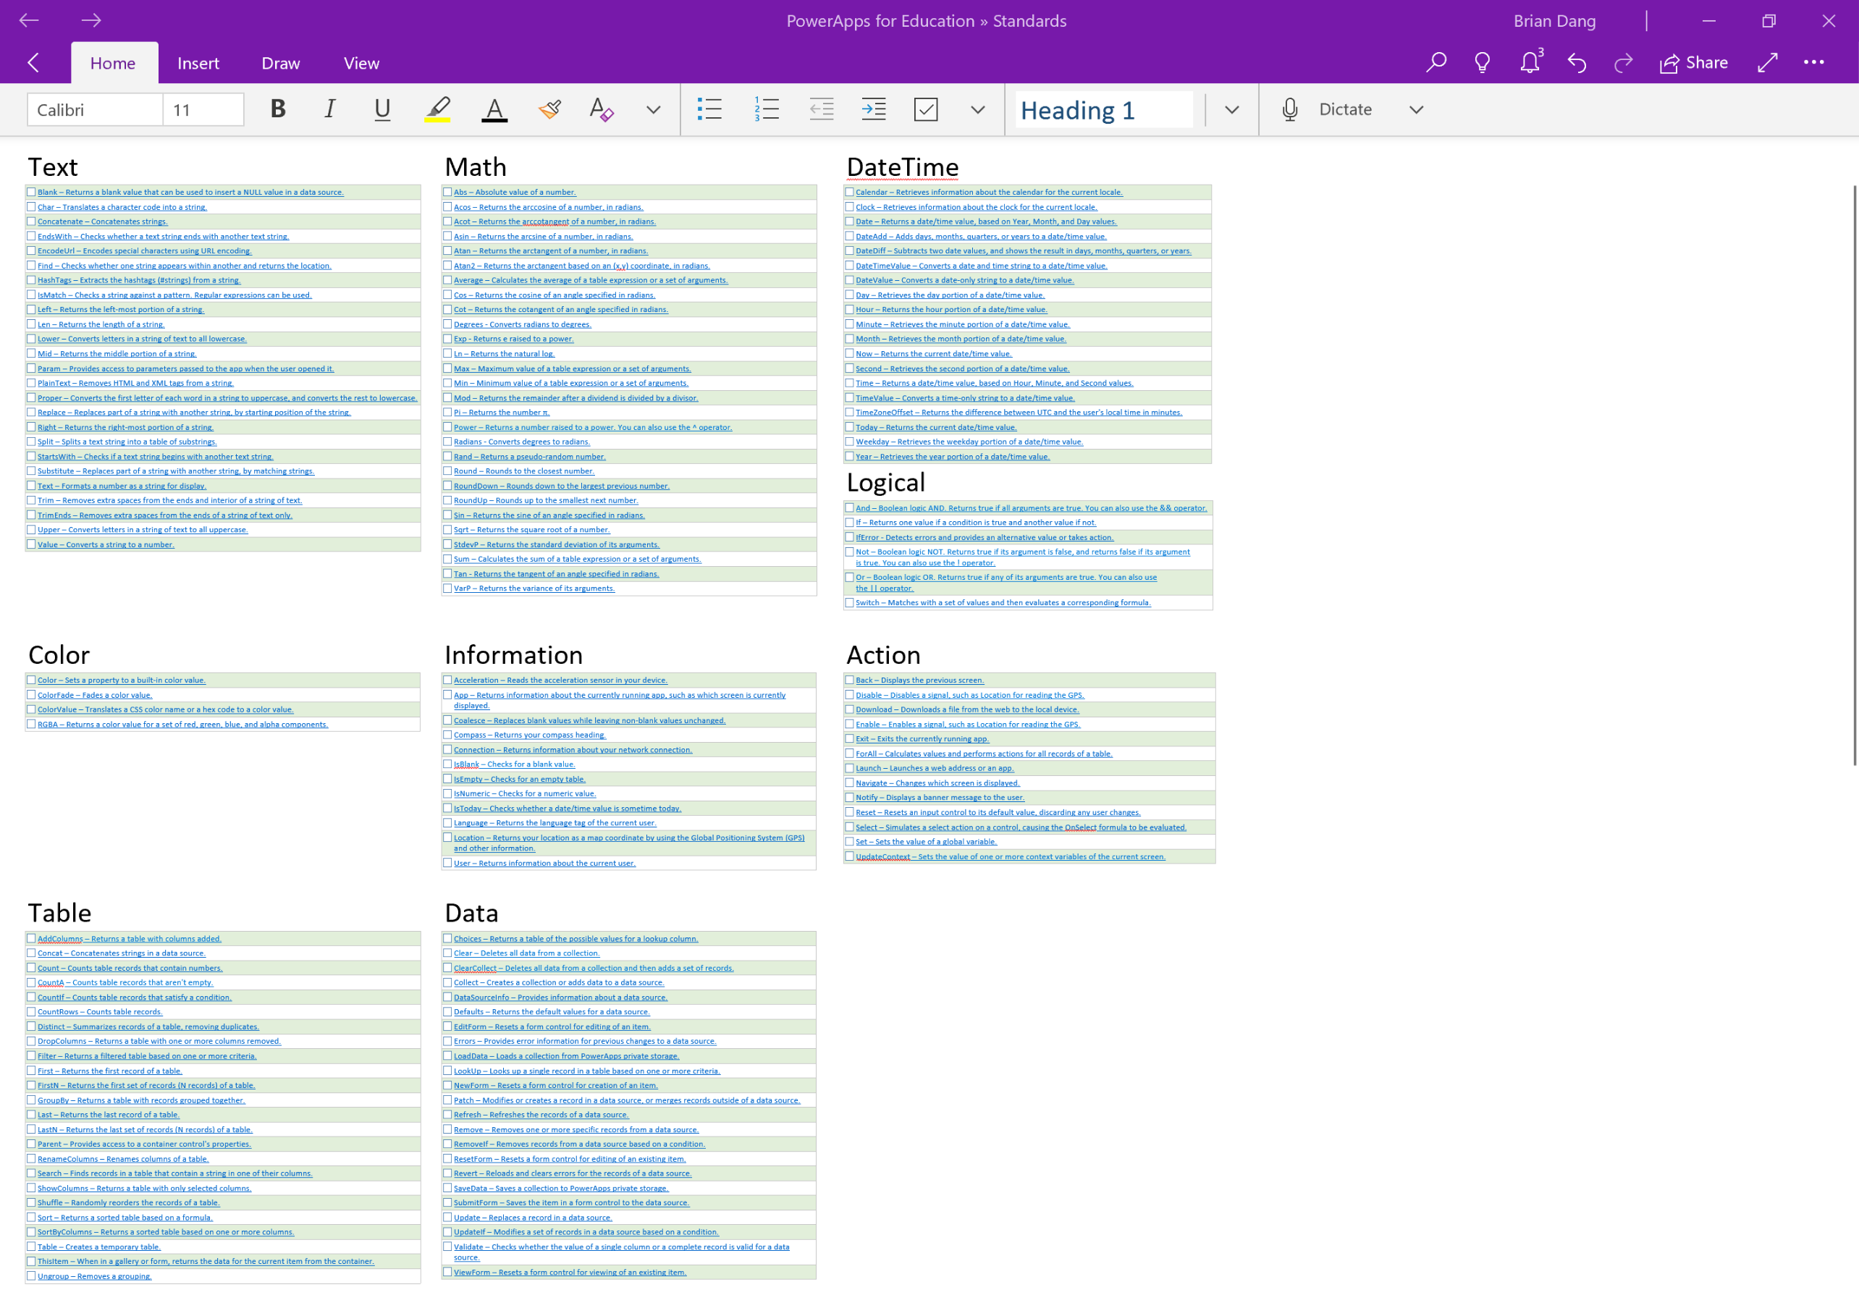Tick the Calendar function checkbox

click(x=849, y=193)
